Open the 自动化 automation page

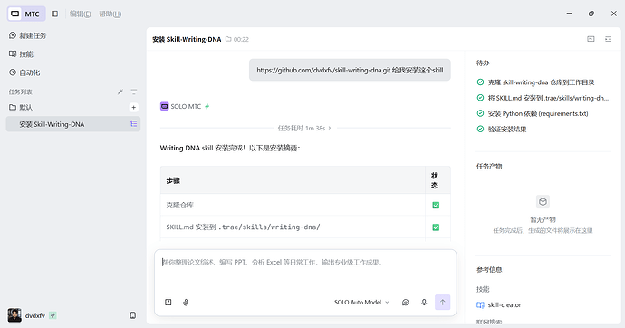24,72
